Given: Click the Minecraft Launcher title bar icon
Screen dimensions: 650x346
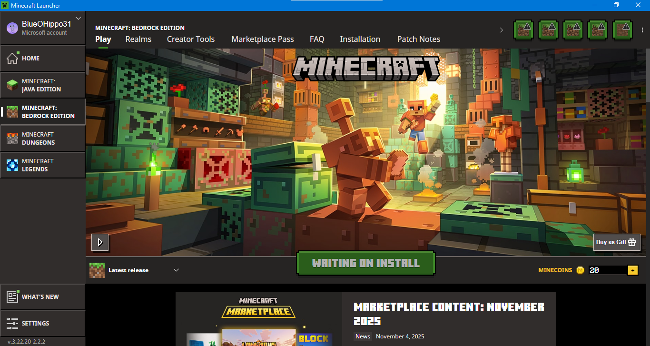Looking at the screenshot, I should click(x=5, y=5).
